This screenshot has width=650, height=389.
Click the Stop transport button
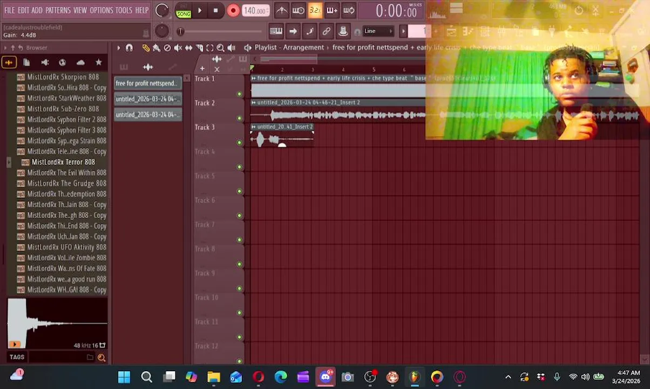point(215,10)
